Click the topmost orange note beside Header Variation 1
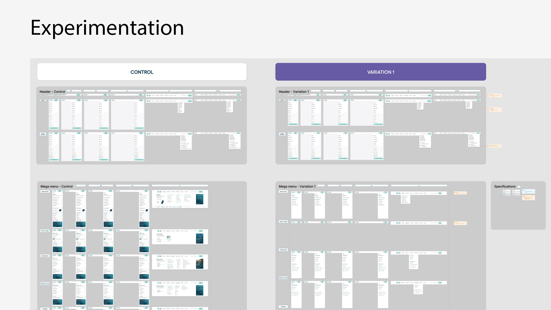Image resolution: width=551 pixels, height=310 pixels. click(x=495, y=95)
